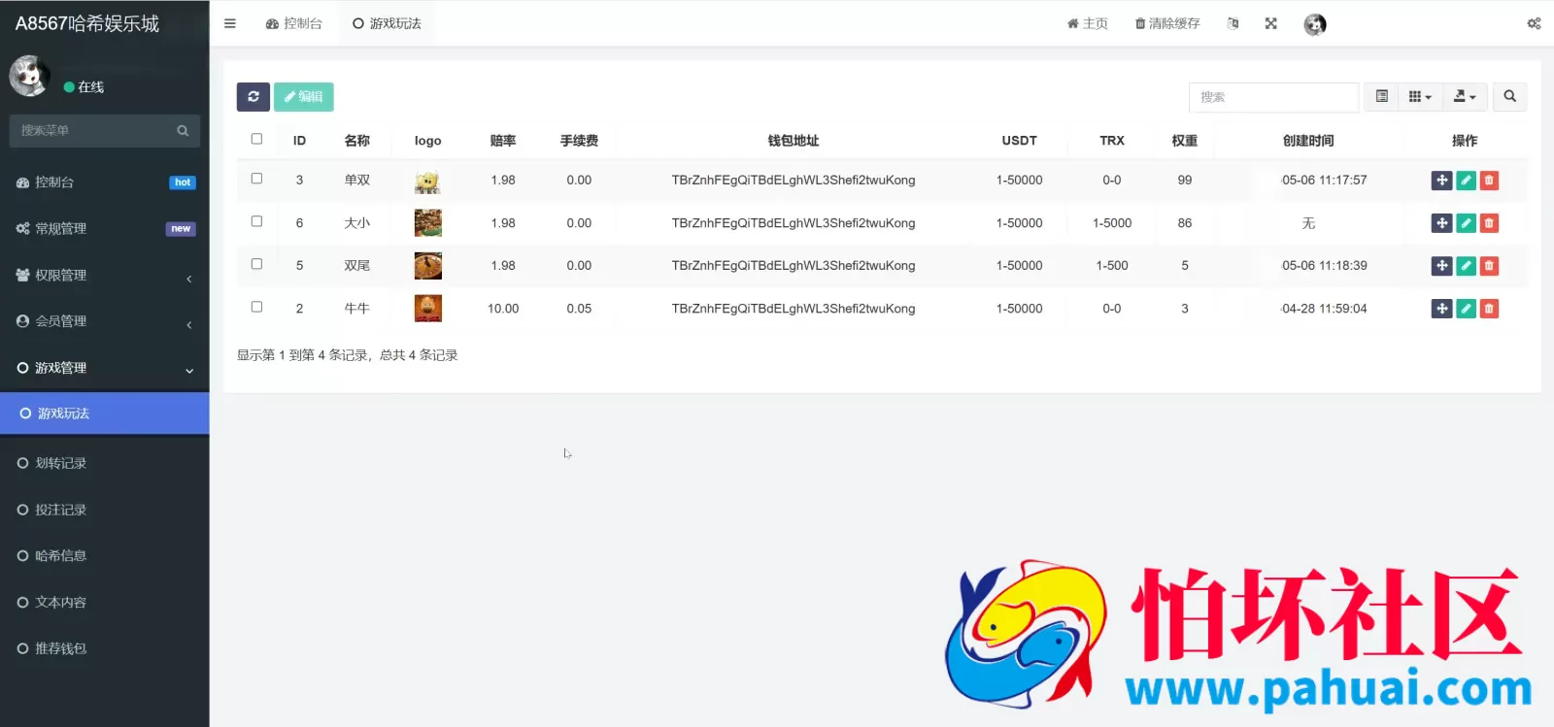The width and height of the screenshot is (1554, 727).
Task: Click the delete trash in 单双 row
Action: point(1489,181)
